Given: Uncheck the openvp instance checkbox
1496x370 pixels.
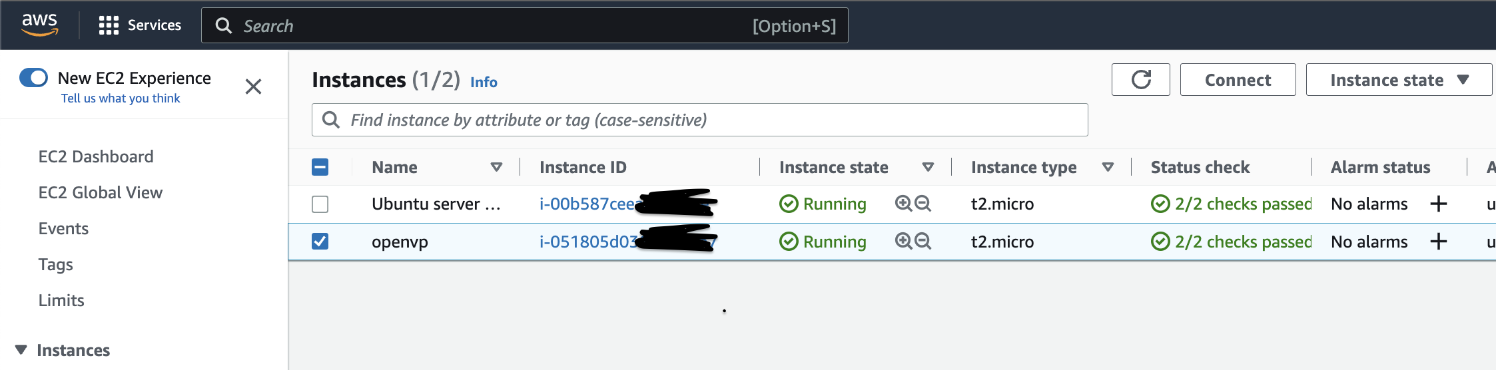Looking at the screenshot, I should click(x=320, y=241).
